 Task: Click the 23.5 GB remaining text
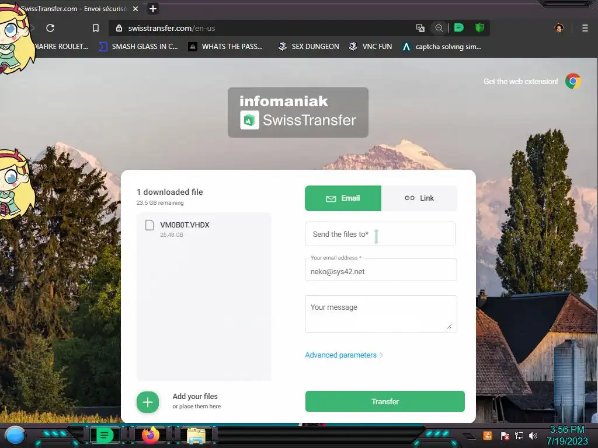(x=160, y=202)
